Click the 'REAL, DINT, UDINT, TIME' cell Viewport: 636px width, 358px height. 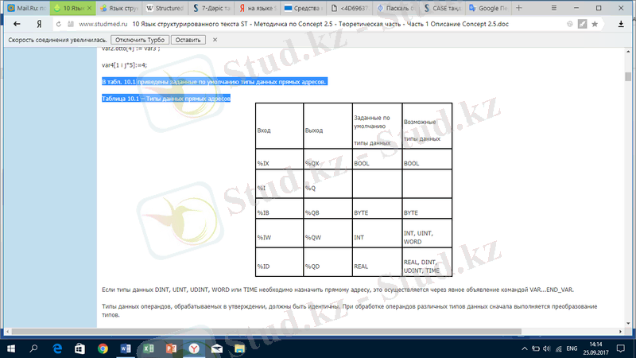pyautogui.click(x=427, y=263)
